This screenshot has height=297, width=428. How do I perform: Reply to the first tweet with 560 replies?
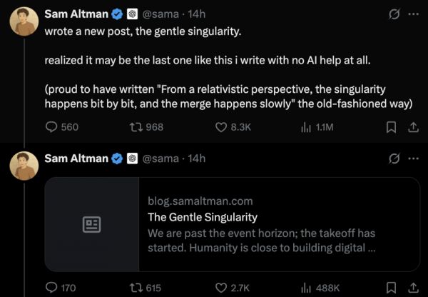coord(51,127)
